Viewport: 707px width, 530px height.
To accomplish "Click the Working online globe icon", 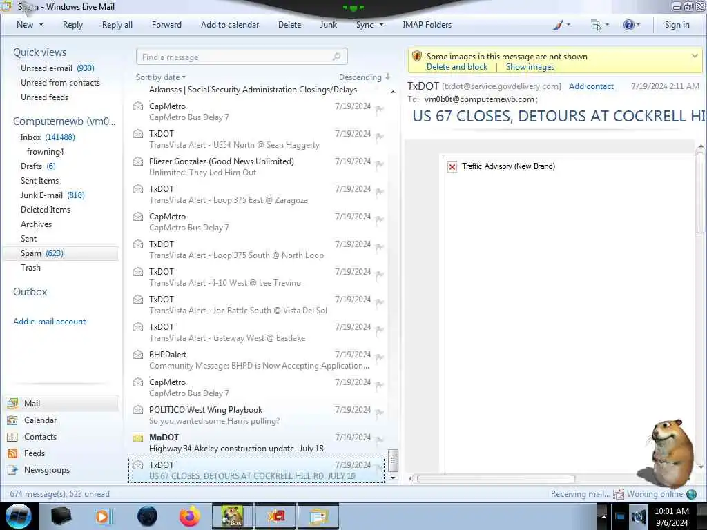I will tap(691, 494).
